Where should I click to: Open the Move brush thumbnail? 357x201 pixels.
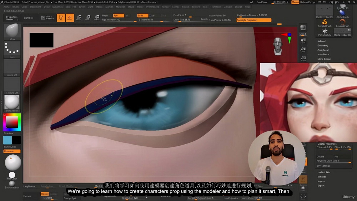click(12, 32)
